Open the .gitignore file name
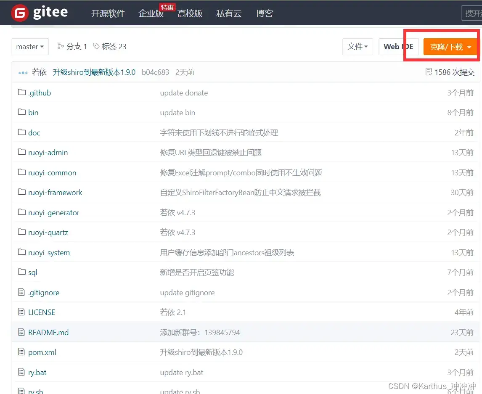Viewport: 482px width, 394px height. click(x=44, y=293)
